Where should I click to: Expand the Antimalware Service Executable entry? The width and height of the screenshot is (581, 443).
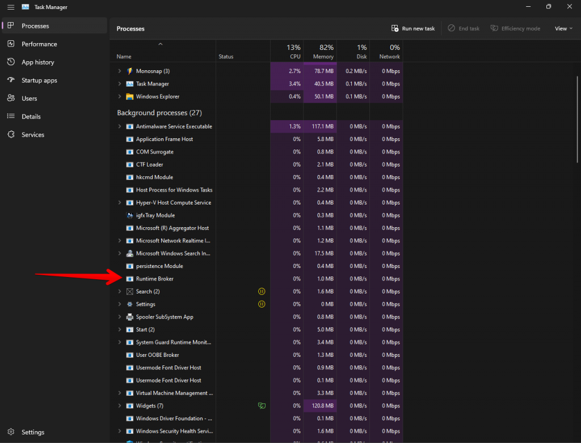(120, 126)
